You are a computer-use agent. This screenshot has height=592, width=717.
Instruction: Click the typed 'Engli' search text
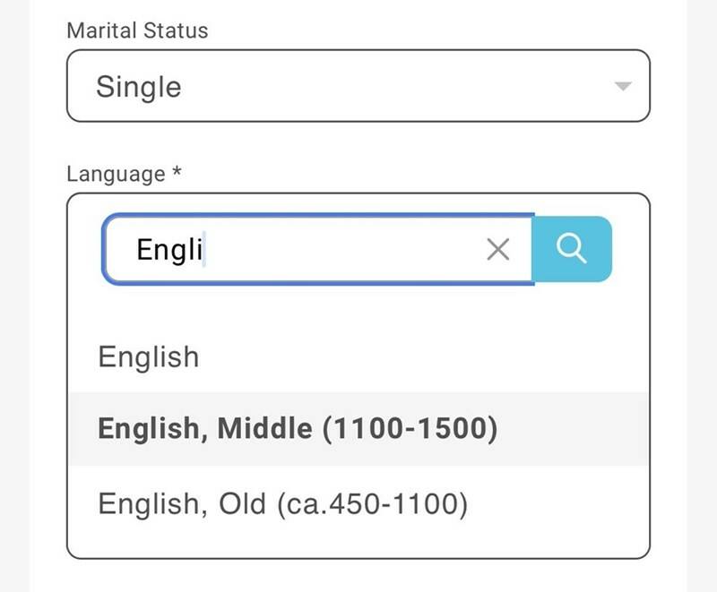point(169,250)
